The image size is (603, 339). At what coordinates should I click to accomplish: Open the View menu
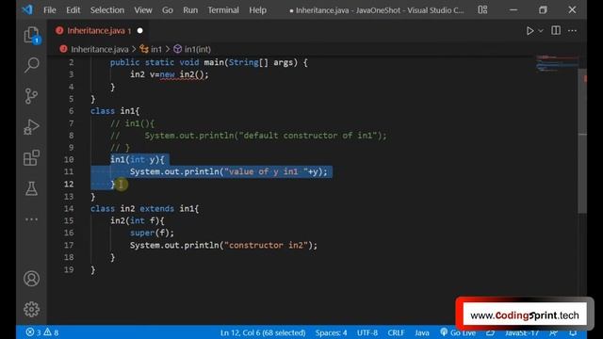[143, 10]
